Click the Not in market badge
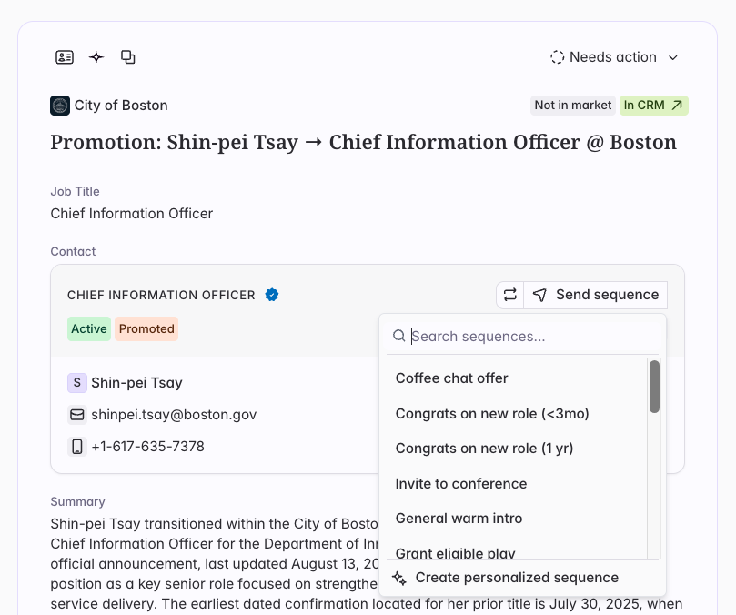 tap(572, 106)
